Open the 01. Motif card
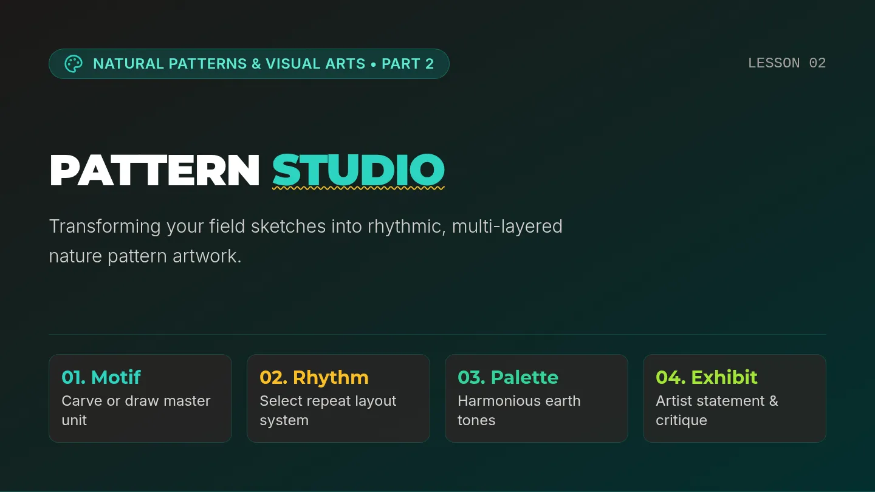Image resolution: width=875 pixels, height=492 pixels. 140,398
